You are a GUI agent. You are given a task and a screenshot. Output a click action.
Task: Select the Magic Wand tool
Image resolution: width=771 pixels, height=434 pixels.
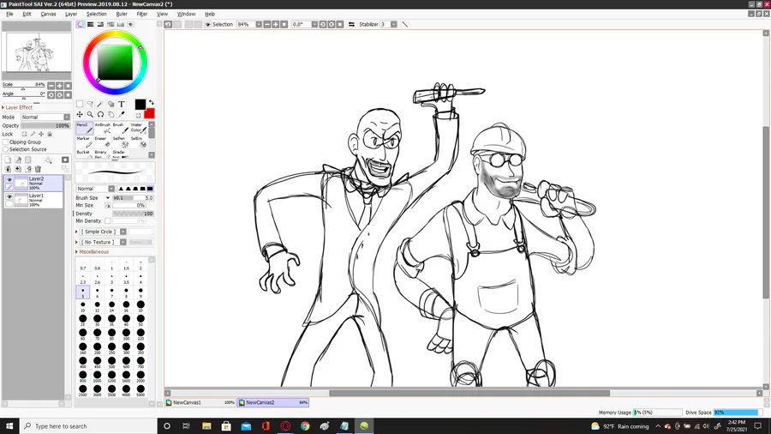point(100,104)
